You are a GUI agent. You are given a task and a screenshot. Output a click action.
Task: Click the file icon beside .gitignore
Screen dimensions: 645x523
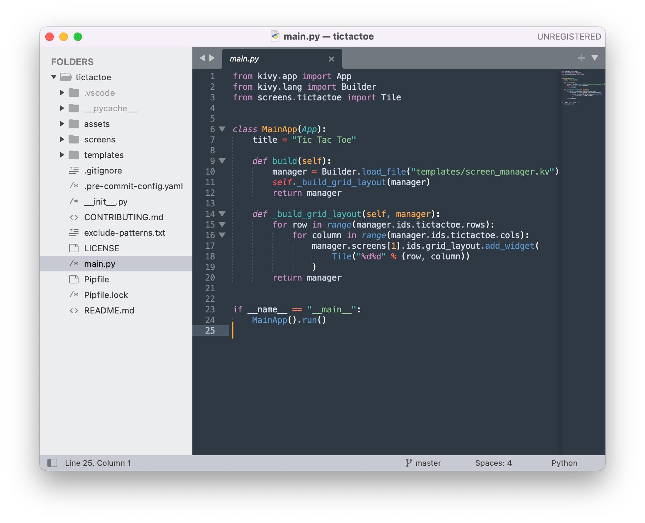tap(74, 170)
